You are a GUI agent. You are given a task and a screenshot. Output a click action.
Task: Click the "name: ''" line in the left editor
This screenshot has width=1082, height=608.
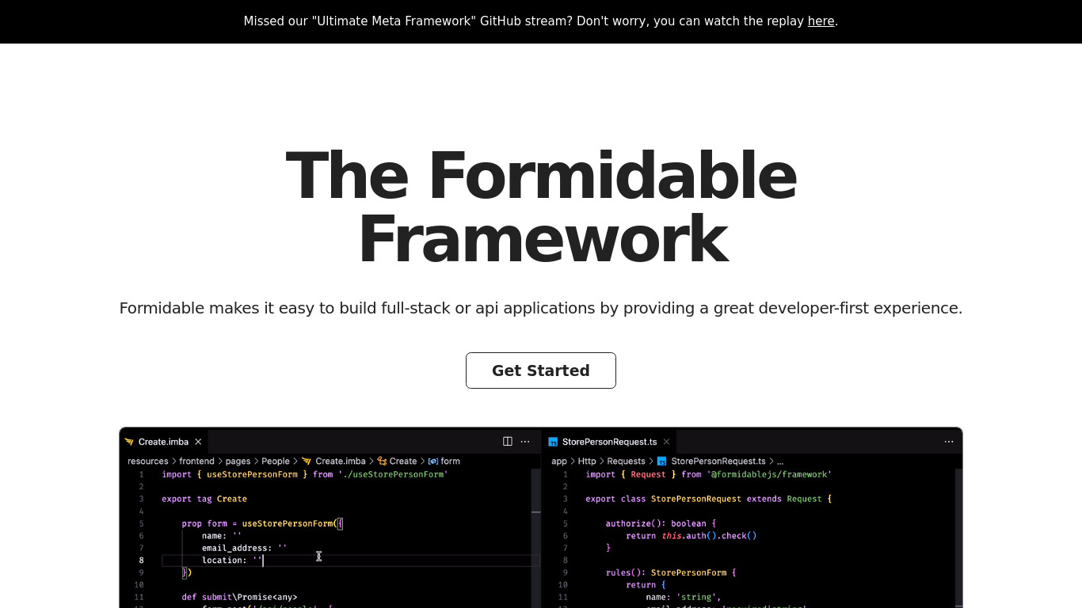point(222,535)
